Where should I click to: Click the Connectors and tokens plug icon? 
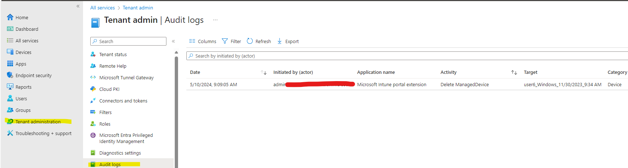(93, 101)
